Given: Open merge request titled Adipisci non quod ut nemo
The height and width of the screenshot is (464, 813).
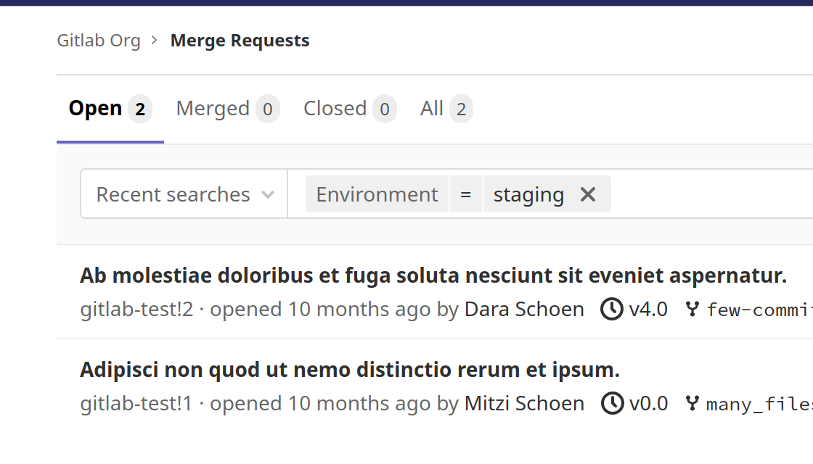Looking at the screenshot, I should (350, 368).
